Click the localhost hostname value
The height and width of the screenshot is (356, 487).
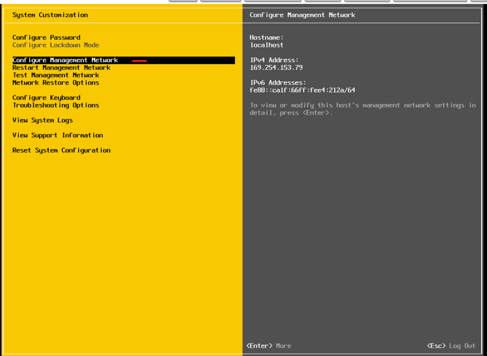click(x=266, y=45)
